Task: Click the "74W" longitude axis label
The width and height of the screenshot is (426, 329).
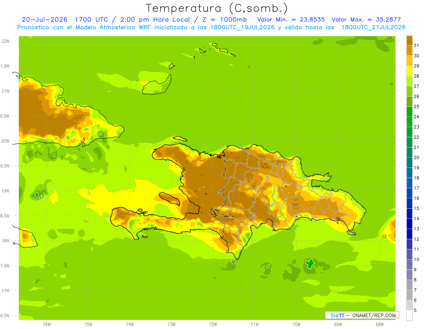Action: coord(130,324)
